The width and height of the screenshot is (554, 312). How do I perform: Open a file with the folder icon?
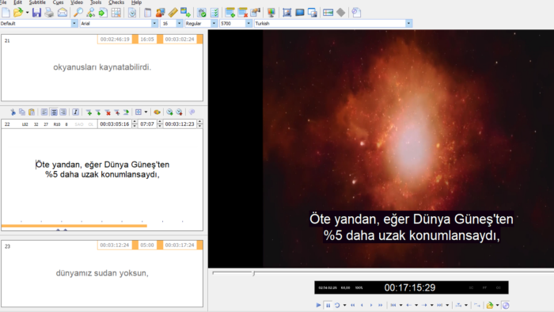(17, 13)
